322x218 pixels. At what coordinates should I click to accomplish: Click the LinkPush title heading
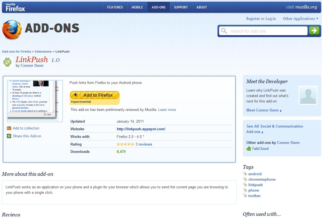tap(32, 59)
